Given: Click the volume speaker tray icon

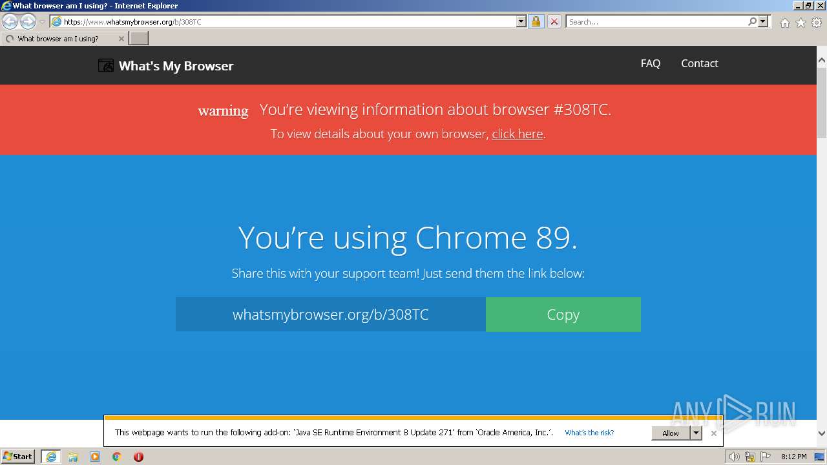Looking at the screenshot, I should pos(734,457).
